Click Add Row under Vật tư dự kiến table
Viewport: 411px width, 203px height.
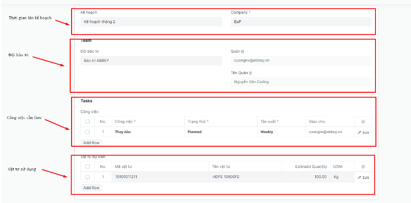91,188
